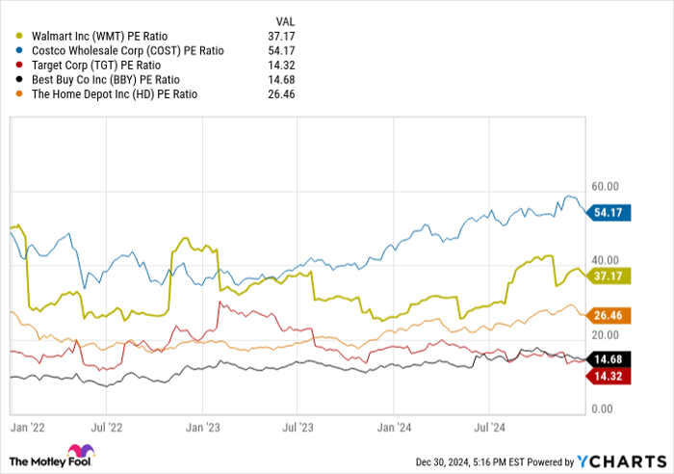Screen dimensions: 674x474
Task: Click the Costco blue legend dot
Action: (x=19, y=50)
